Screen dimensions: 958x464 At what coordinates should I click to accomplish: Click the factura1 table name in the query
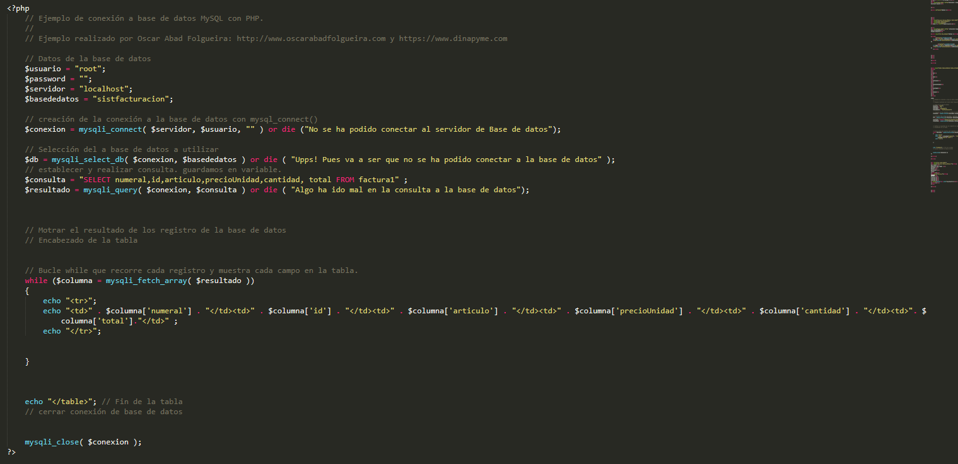(x=377, y=180)
